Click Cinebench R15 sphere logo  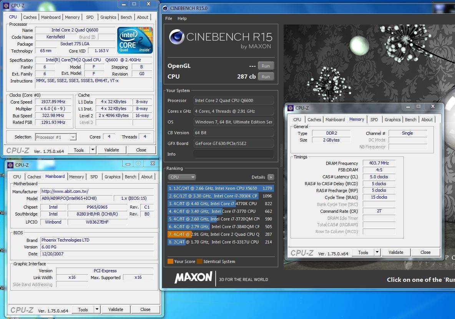coord(176,37)
